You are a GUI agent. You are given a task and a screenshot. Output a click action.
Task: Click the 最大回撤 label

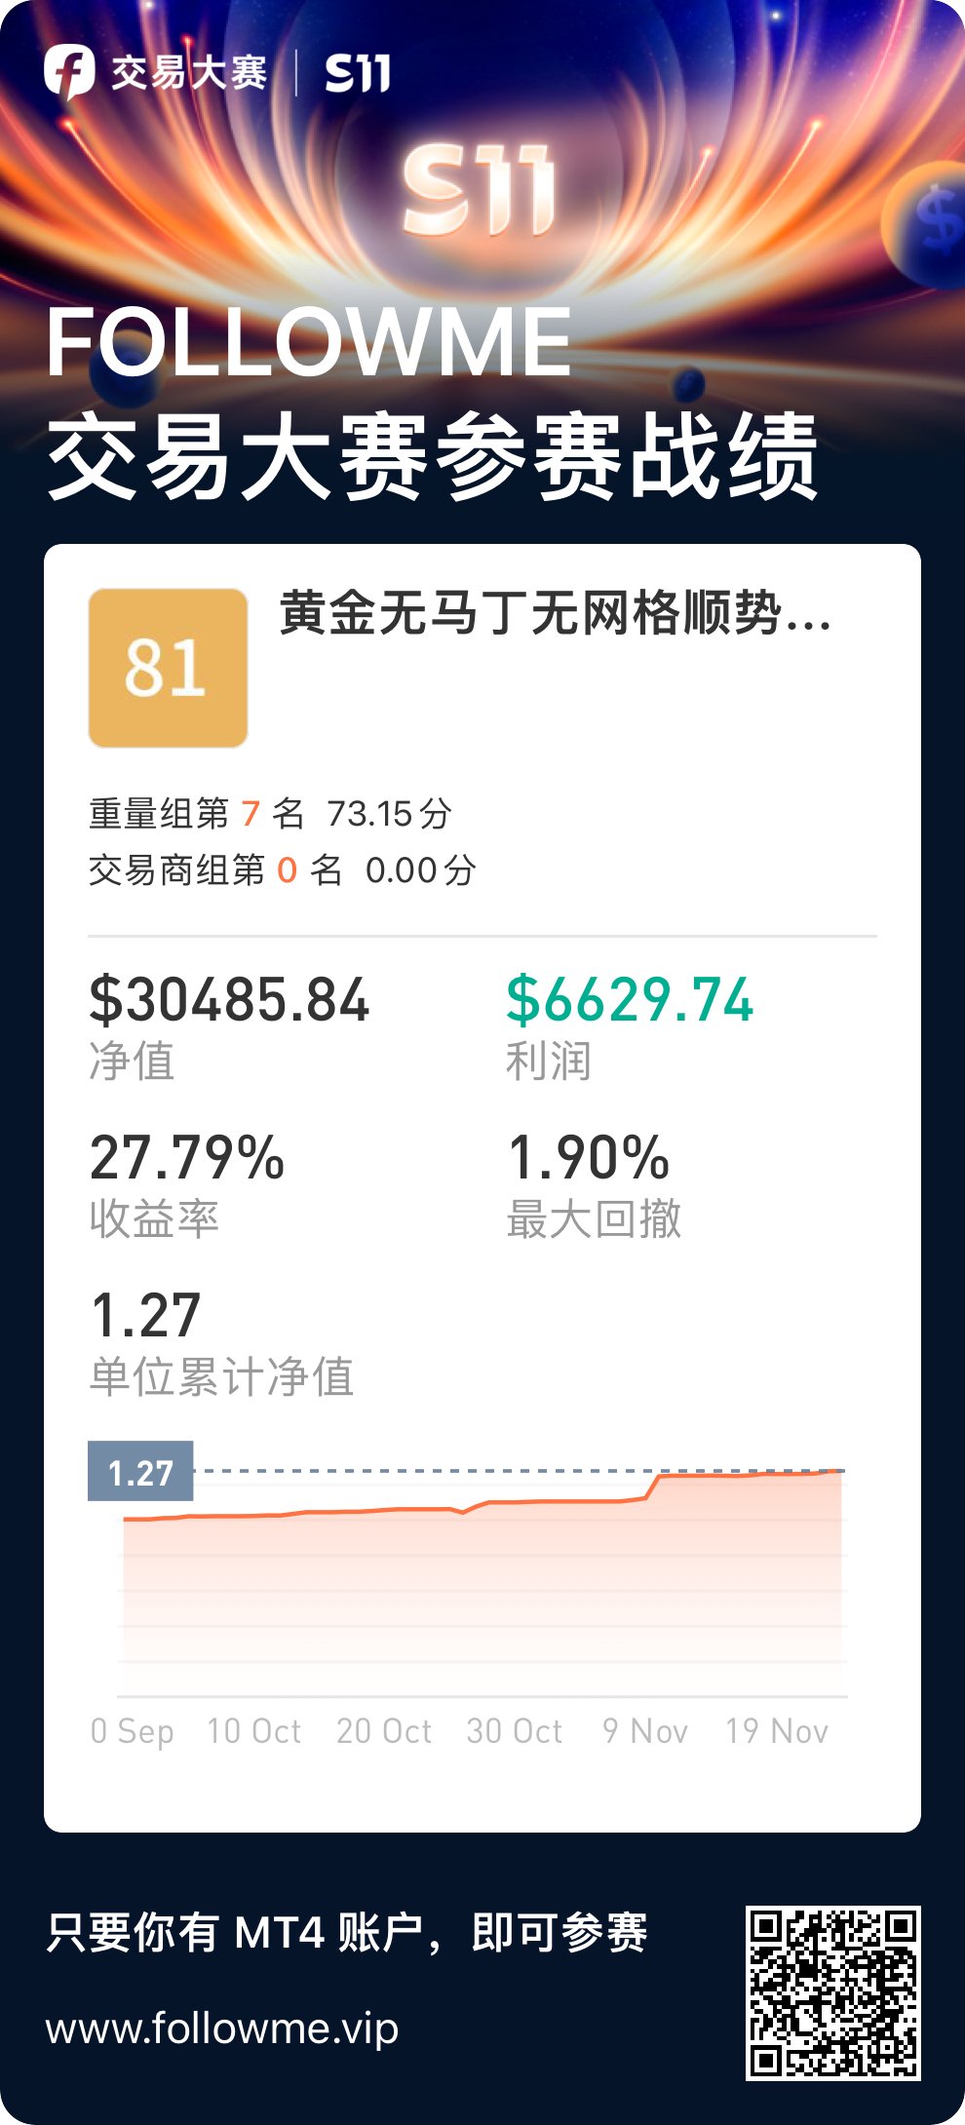594,1218
